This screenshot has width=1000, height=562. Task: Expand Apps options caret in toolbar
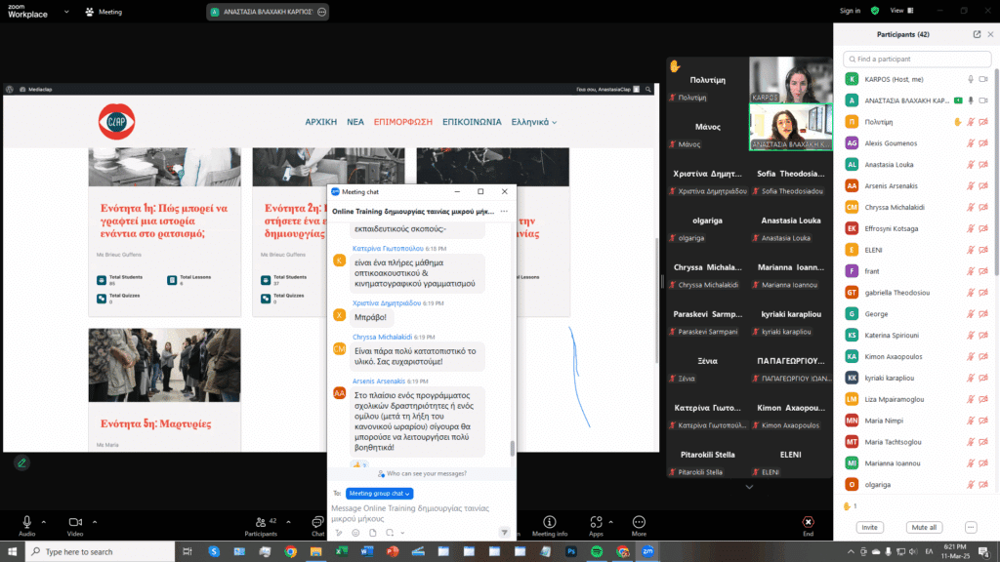(611, 522)
